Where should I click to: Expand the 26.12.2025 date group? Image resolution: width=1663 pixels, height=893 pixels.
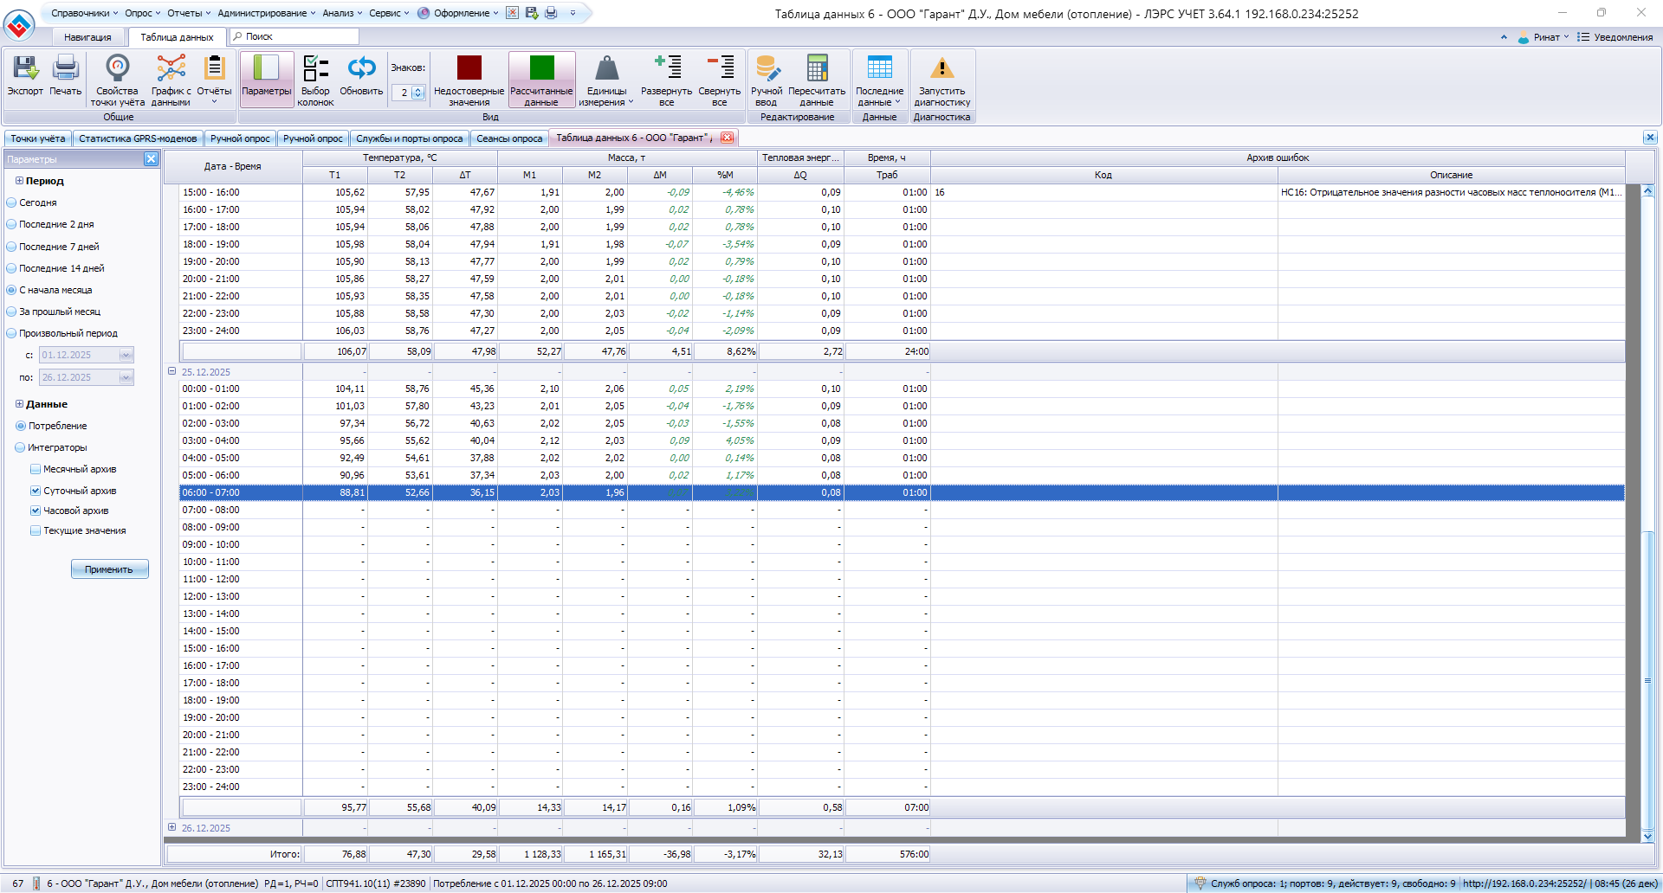[171, 827]
